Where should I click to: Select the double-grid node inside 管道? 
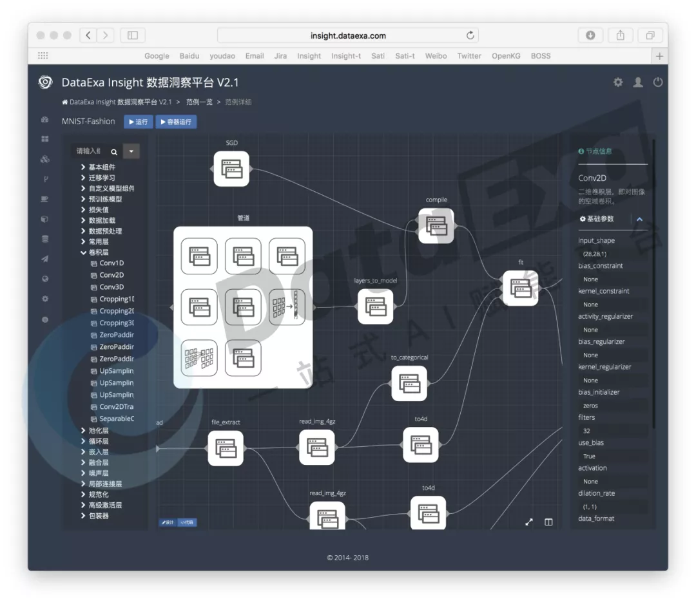coord(199,358)
